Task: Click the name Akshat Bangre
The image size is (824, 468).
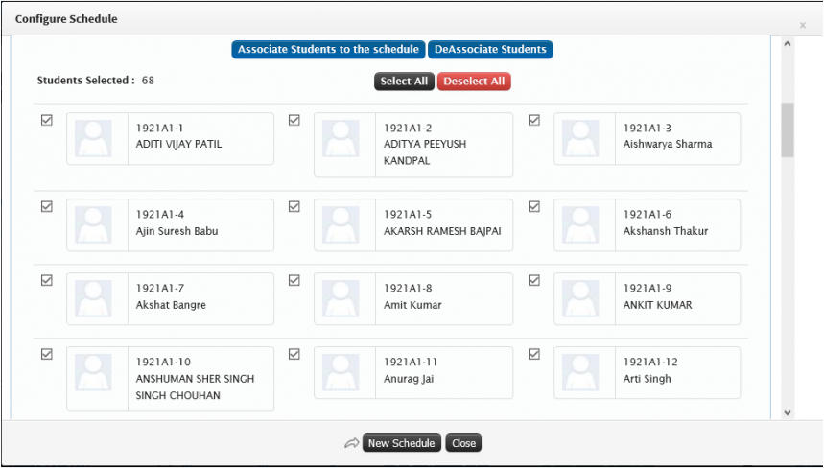Action: coord(171,305)
